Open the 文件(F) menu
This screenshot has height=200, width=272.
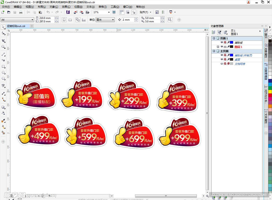6,7
